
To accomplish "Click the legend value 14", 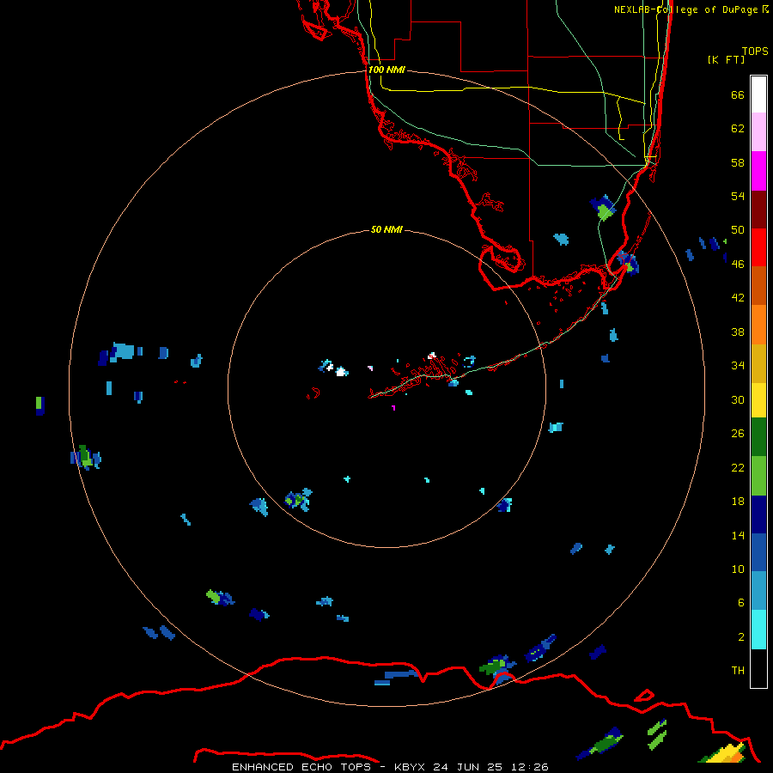I will [738, 535].
